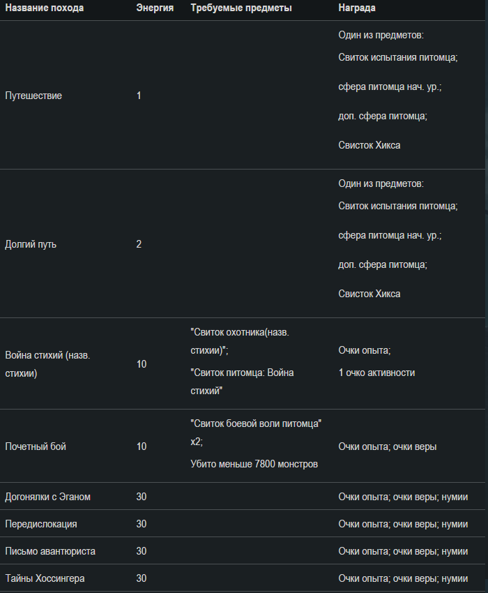Click the 'Награда' column header
Image resolution: width=488 pixels, height=593 pixels.
coord(357,8)
